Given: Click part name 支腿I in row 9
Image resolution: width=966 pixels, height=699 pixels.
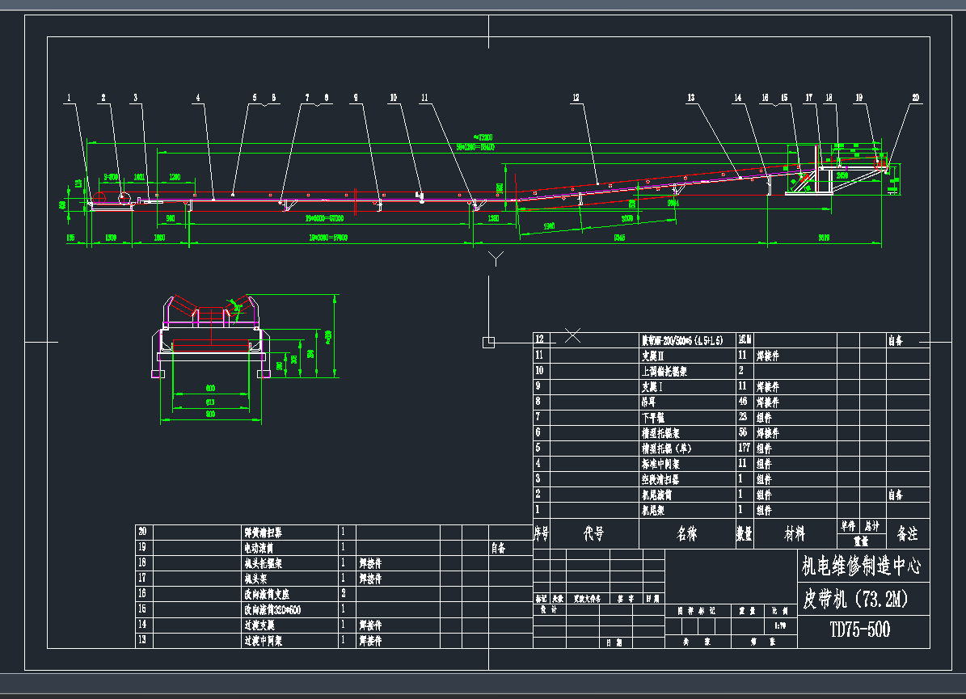Looking at the screenshot, I should click(652, 387).
